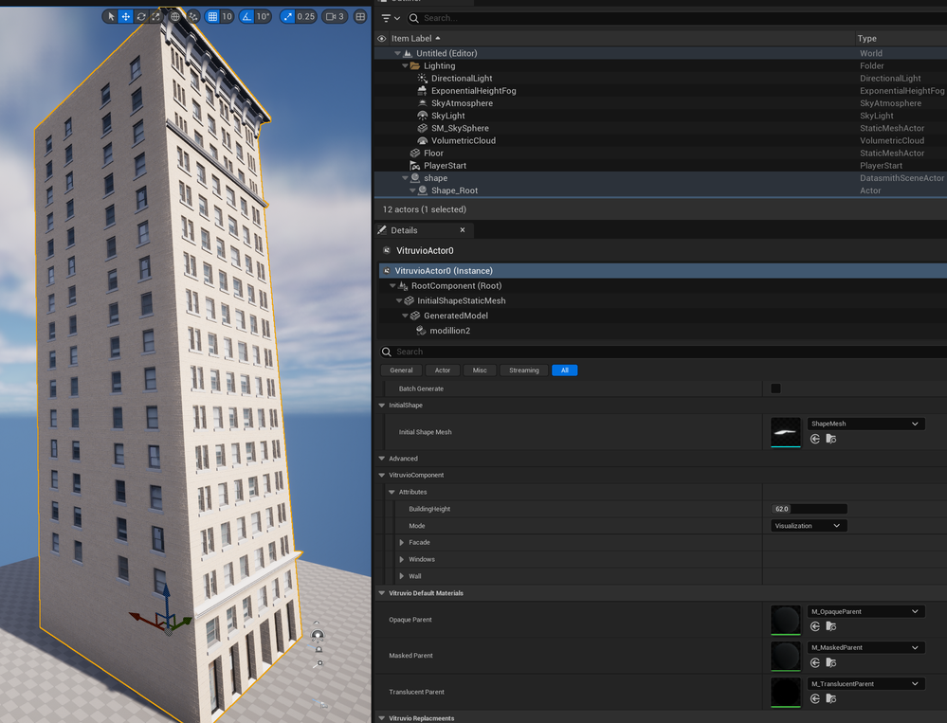Collapse the shape Datasmith actor
This screenshot has width=947, height=723.
405,178
